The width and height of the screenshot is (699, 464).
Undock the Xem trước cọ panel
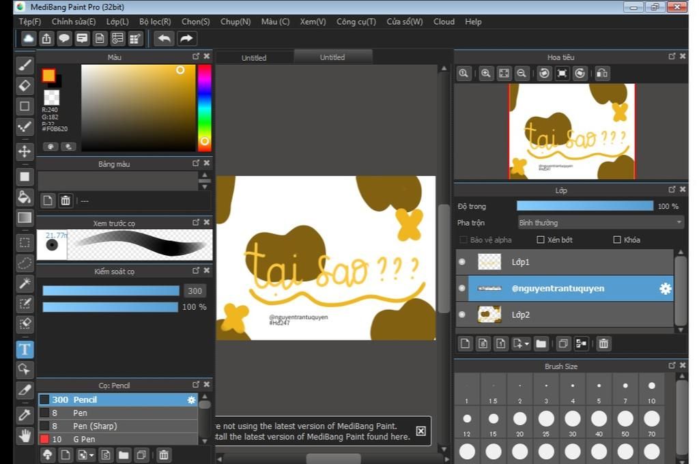(x=196, y=222)
